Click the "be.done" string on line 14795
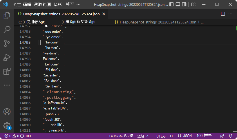Screen dimensions: 237x139 [52, 42]
